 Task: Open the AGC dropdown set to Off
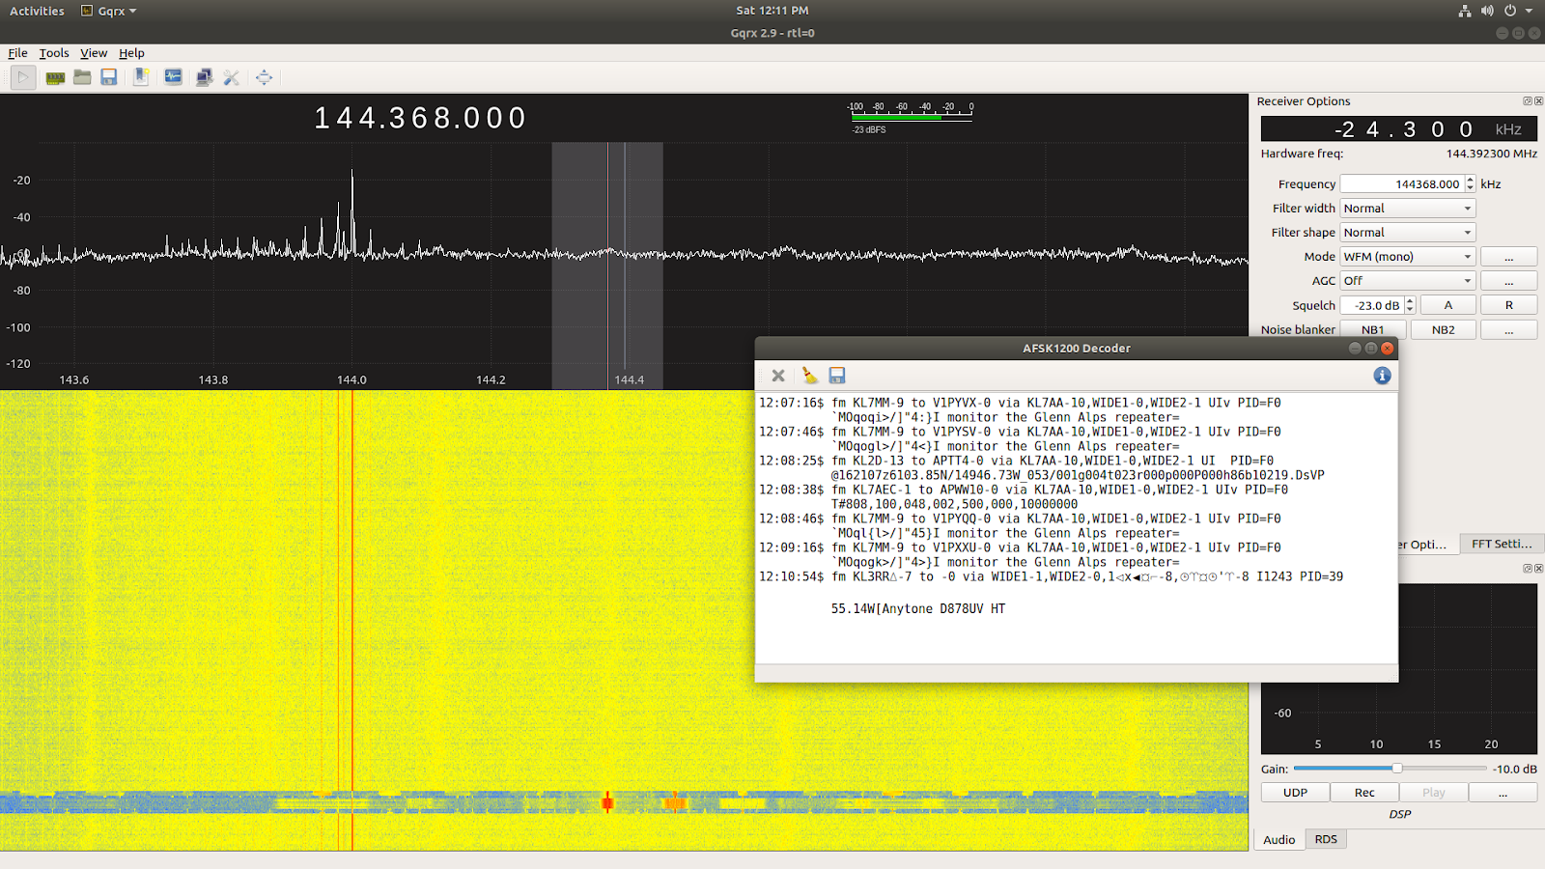(x=1406, y=280)
